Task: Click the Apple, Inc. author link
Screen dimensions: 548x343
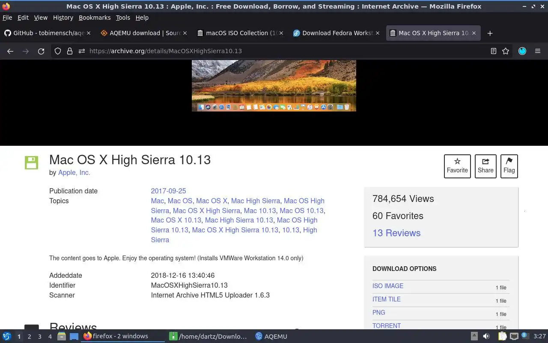Action: coord(74,172)
